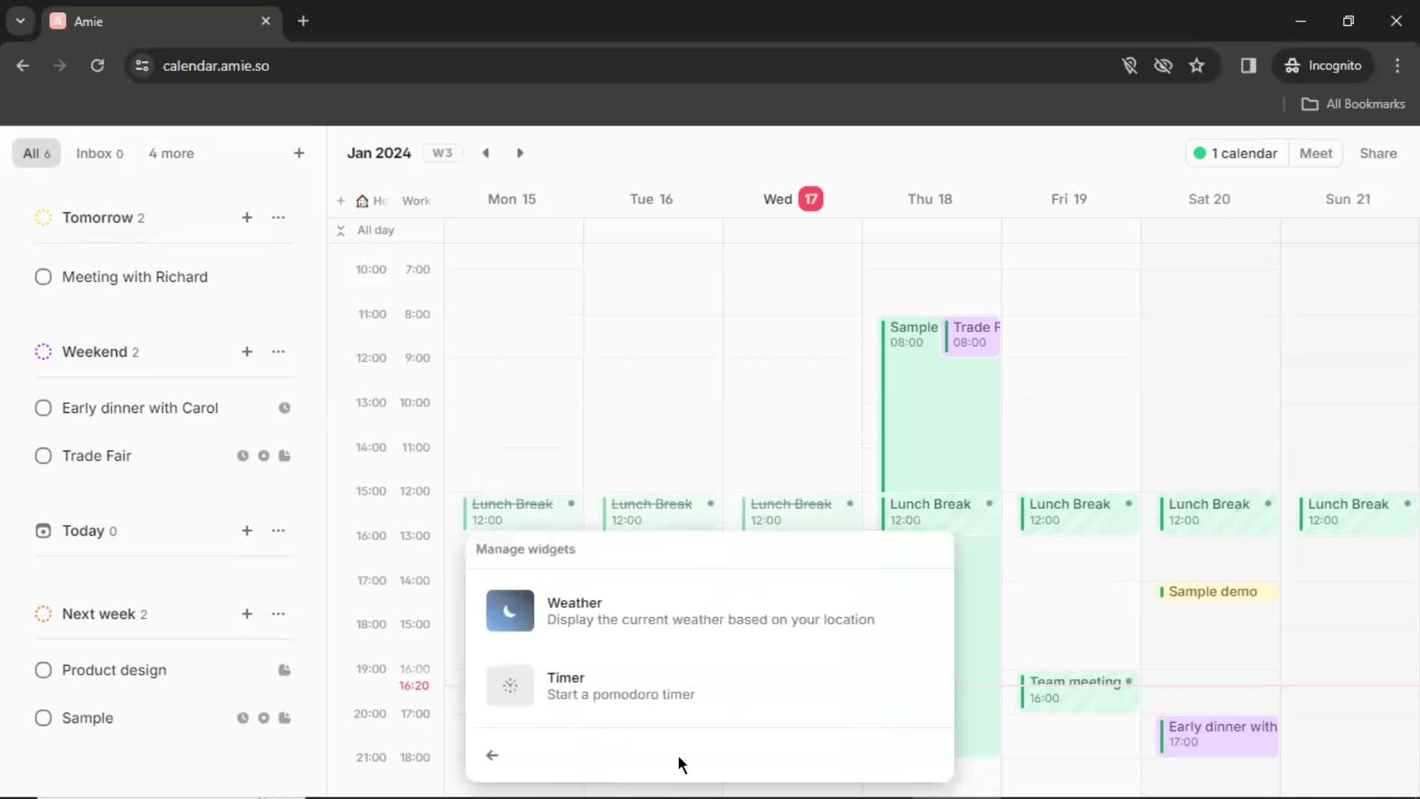Expand the 4 more sidebar section

[172, 153]
